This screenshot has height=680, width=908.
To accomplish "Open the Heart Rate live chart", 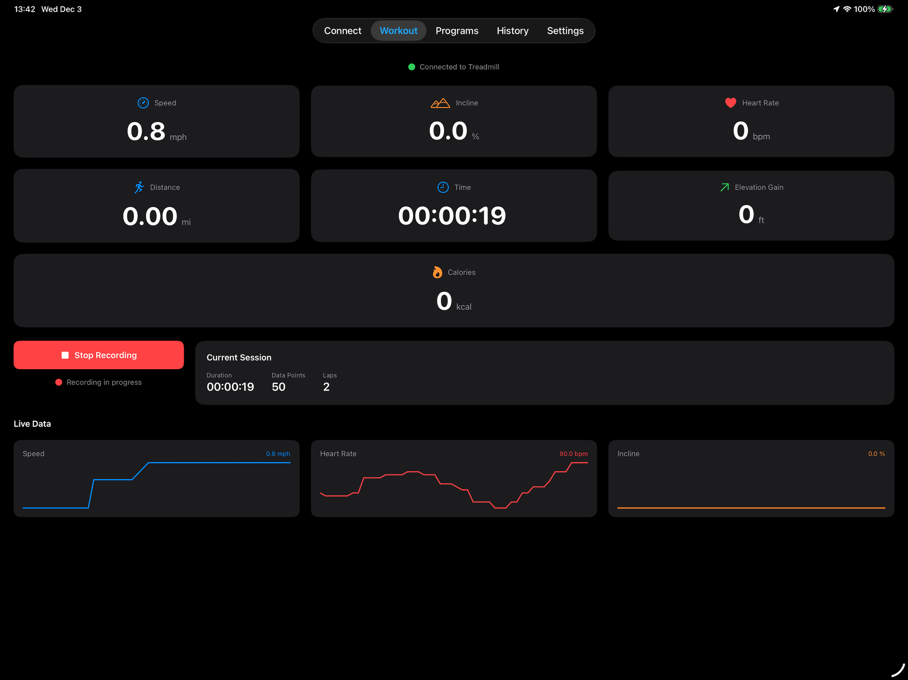I will [x=454, y=478].
